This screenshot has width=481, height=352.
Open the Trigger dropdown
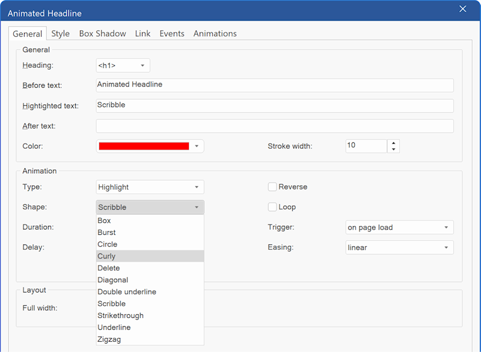pos(399,228)
